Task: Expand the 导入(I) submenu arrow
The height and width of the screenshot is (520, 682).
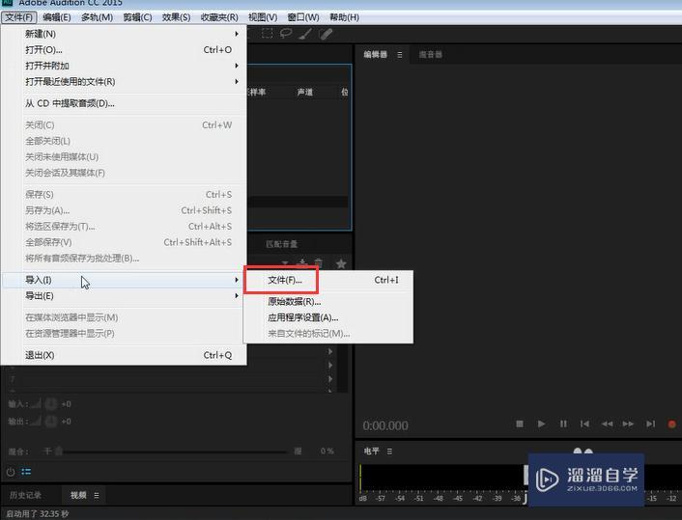Action: [237, 280]
